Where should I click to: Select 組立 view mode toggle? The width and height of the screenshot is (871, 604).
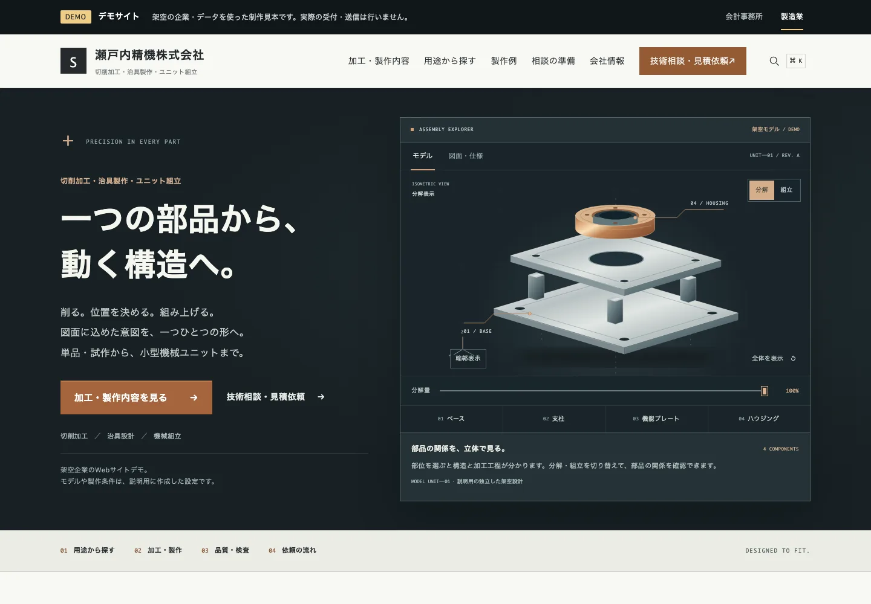click(x=786, y=190)
